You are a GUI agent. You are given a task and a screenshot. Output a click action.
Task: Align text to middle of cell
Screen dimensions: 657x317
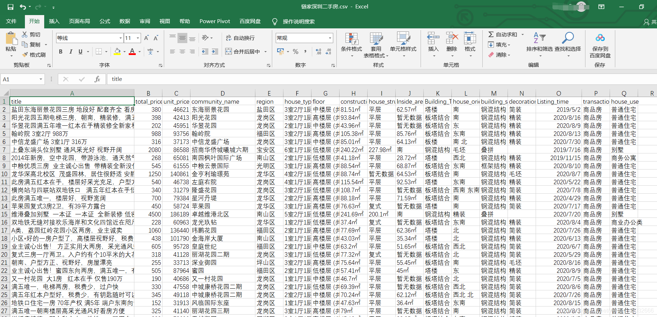[182, 38]
